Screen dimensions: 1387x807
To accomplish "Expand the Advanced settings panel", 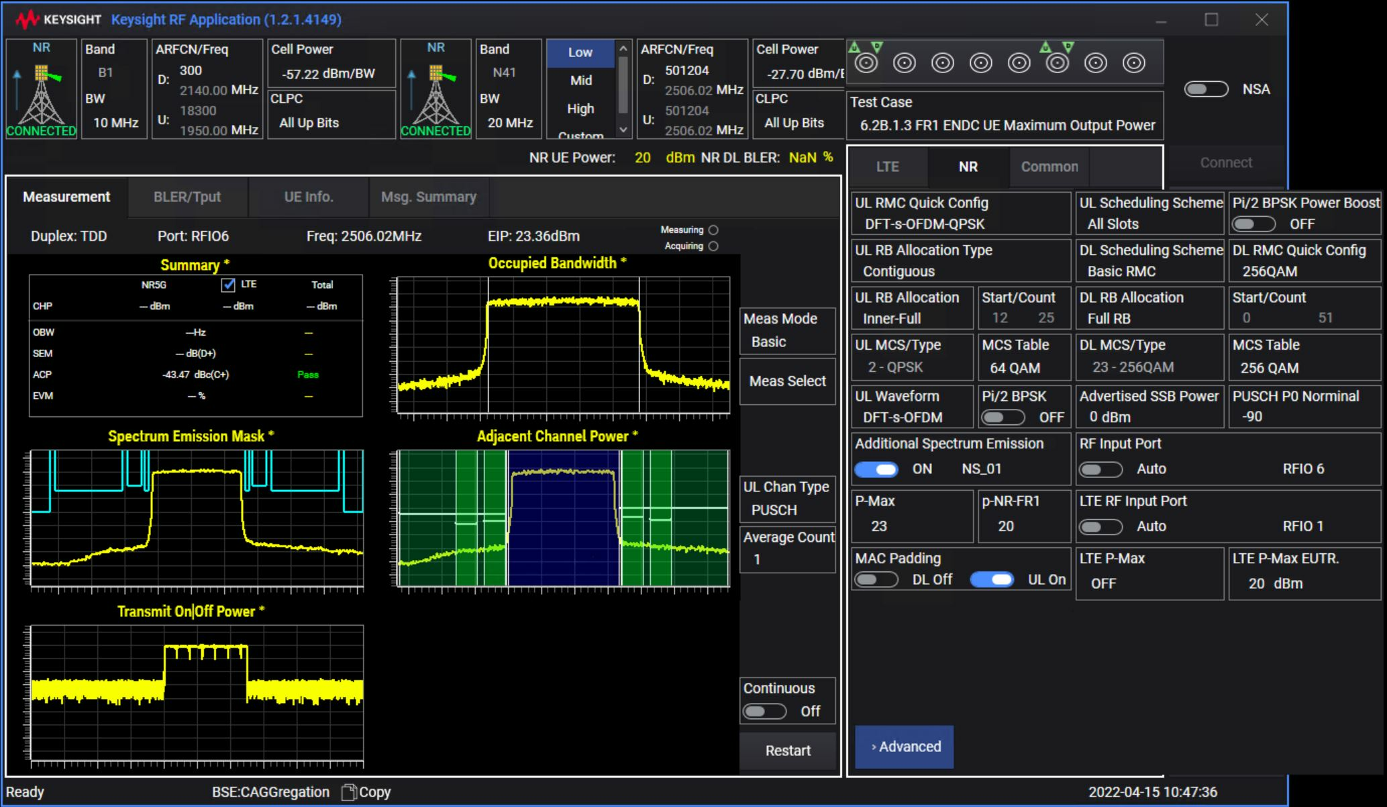I will pyautogui.click(x=904, y=747).
